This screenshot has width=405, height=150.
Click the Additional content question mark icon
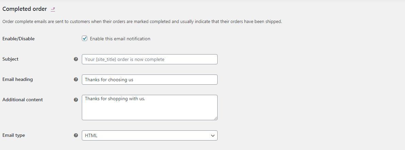pos(76,100)
